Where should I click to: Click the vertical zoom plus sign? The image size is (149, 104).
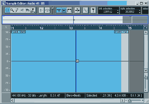click(x=146, y=90)
